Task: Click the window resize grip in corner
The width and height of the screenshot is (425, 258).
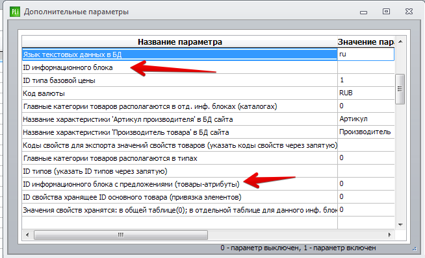Action: click(414, 249)
